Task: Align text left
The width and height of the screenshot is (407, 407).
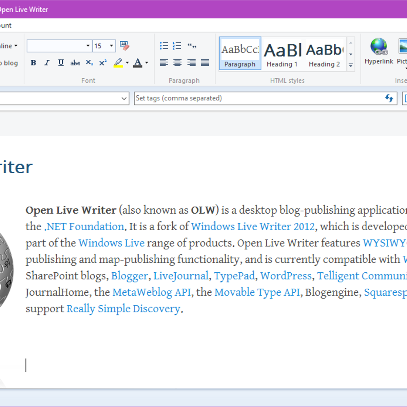Action: pos(164,63)
